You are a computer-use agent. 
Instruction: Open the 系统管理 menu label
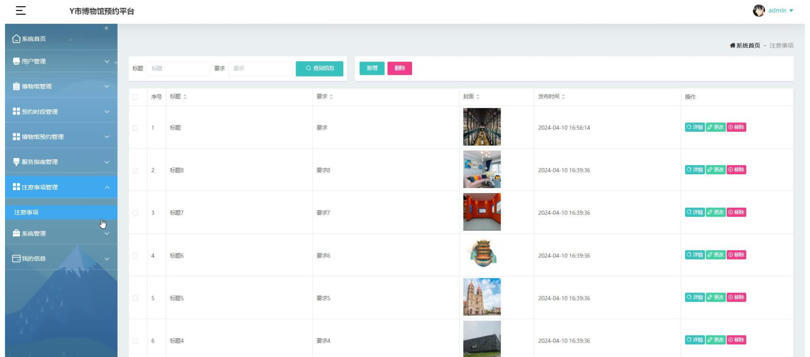pyautogui.click(x=34, y=233)
